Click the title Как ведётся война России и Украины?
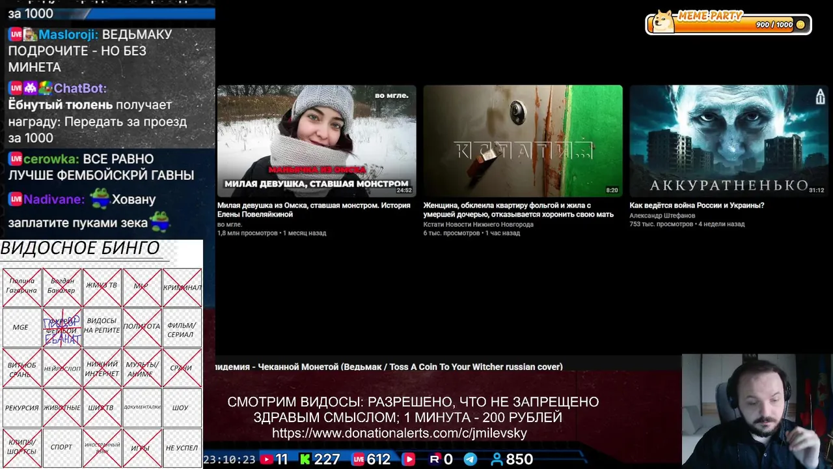This screenshot has width=833, height=469. pos(697,205)
